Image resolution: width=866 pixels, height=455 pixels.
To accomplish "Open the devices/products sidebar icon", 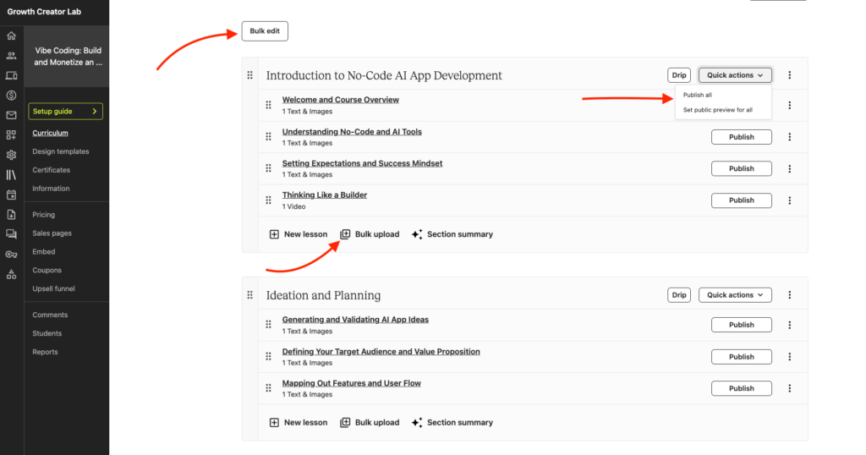I will pyautogui.click(x=11, y=75).
